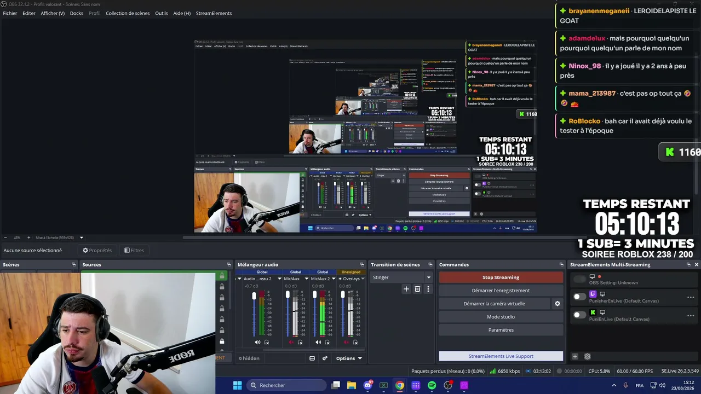Open the Outils menu

point(162,13)
